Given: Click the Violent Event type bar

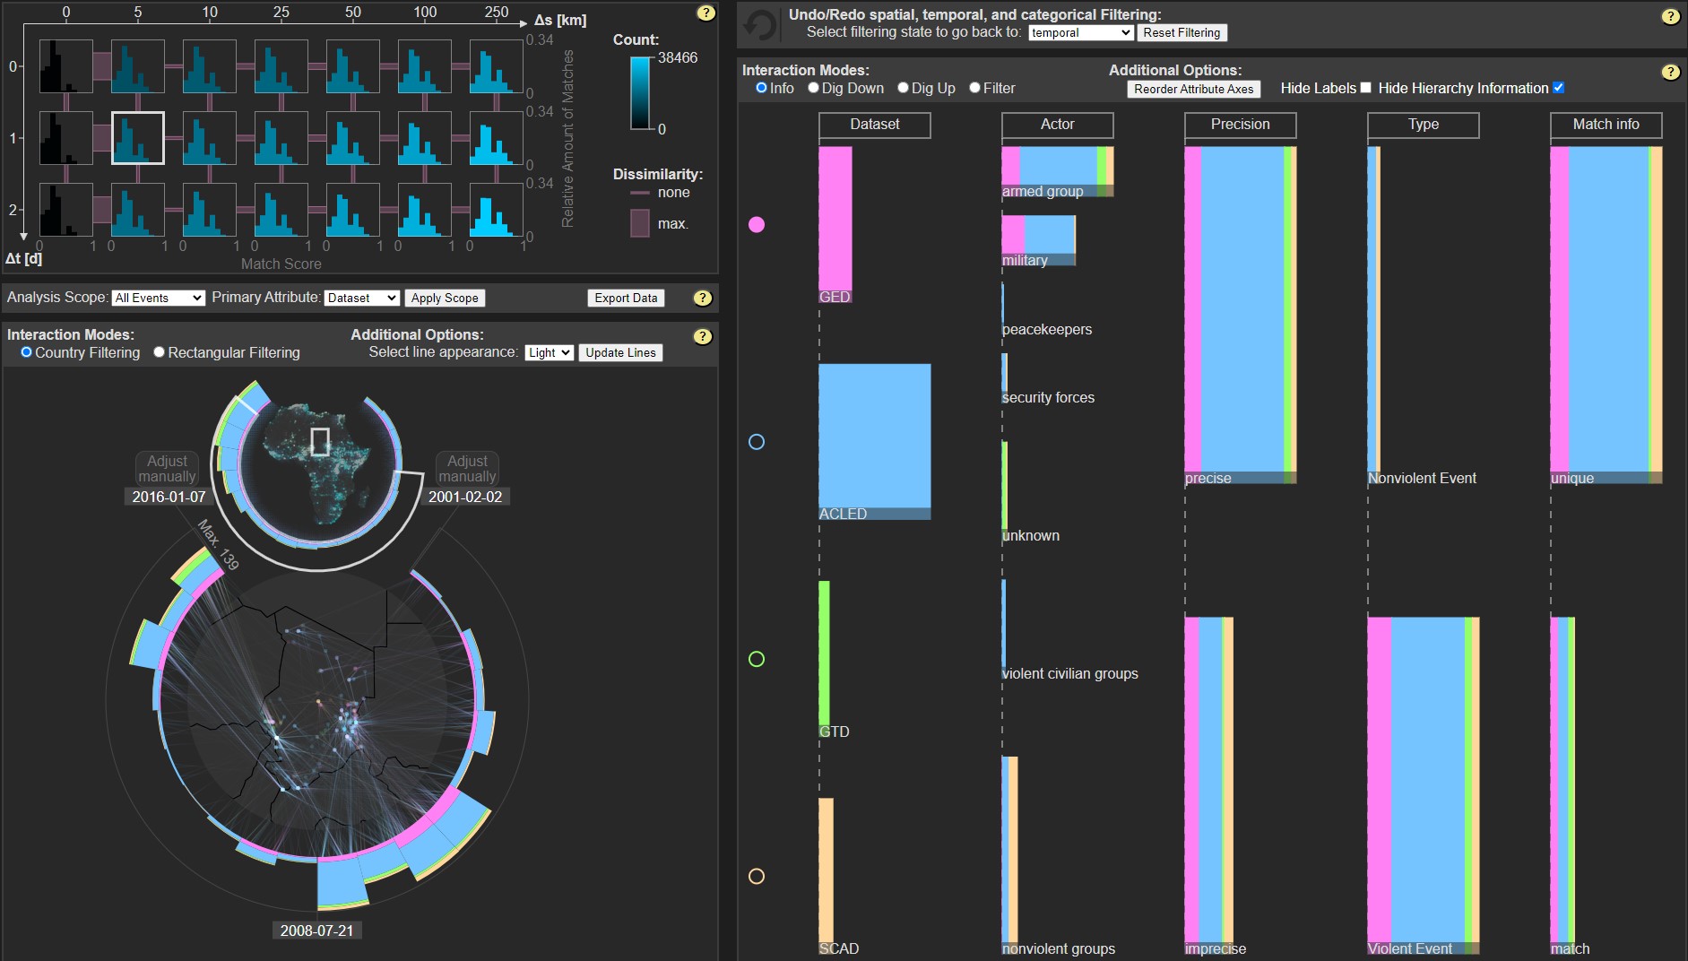Looking at the screenshot, I should 1424,786.
